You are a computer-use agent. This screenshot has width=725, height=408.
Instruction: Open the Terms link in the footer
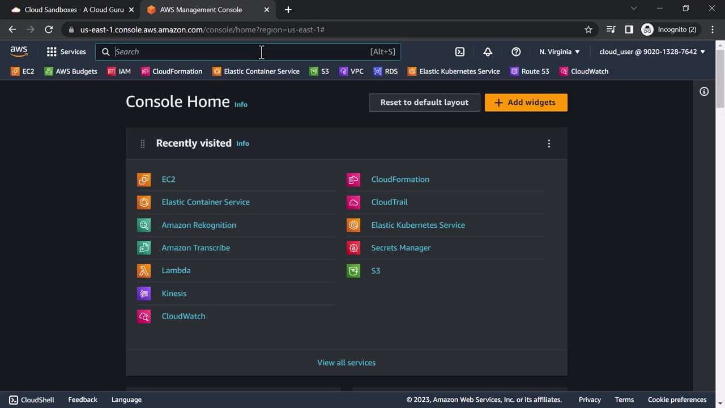(624, 400)
